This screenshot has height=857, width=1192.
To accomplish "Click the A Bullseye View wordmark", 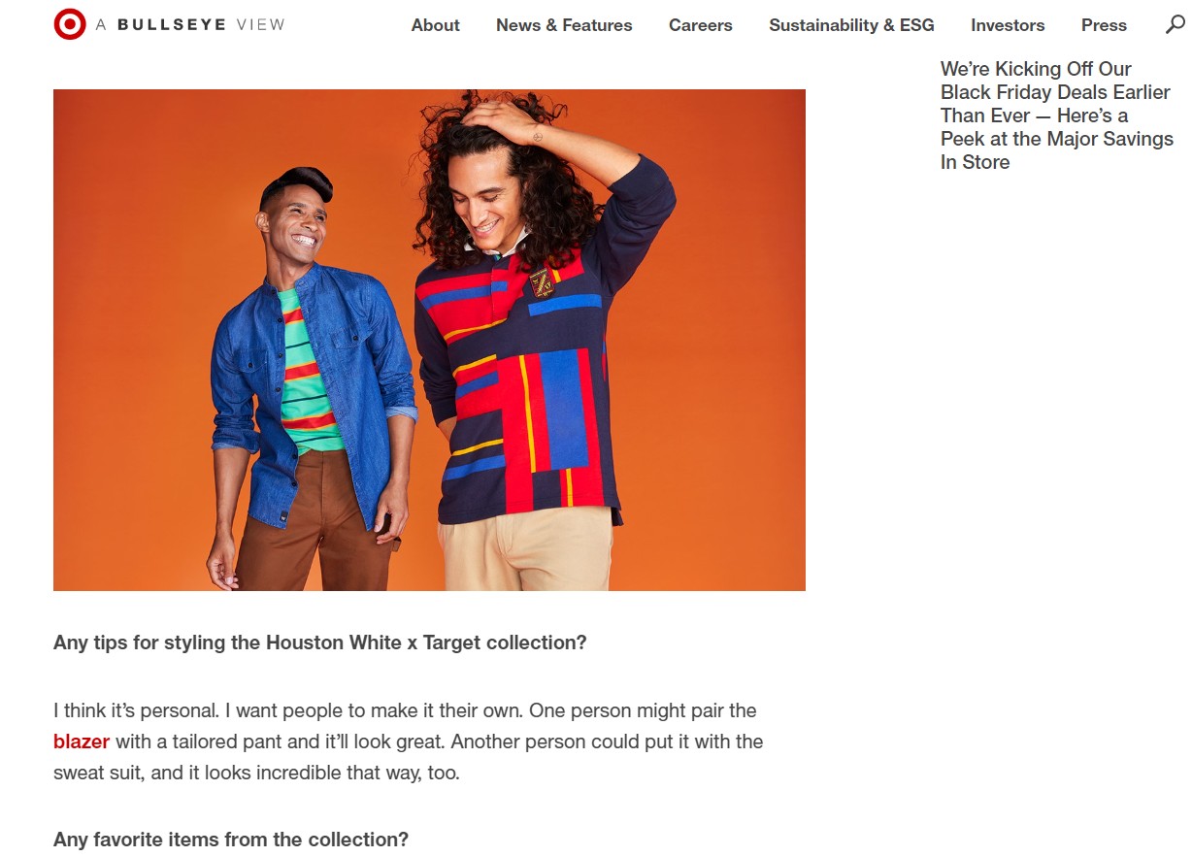I will coord(190,24).
